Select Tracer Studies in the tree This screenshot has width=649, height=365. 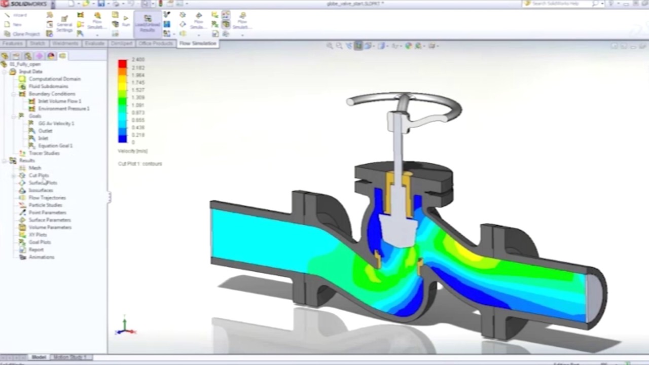pyautogui.click(x=44, y=153)
